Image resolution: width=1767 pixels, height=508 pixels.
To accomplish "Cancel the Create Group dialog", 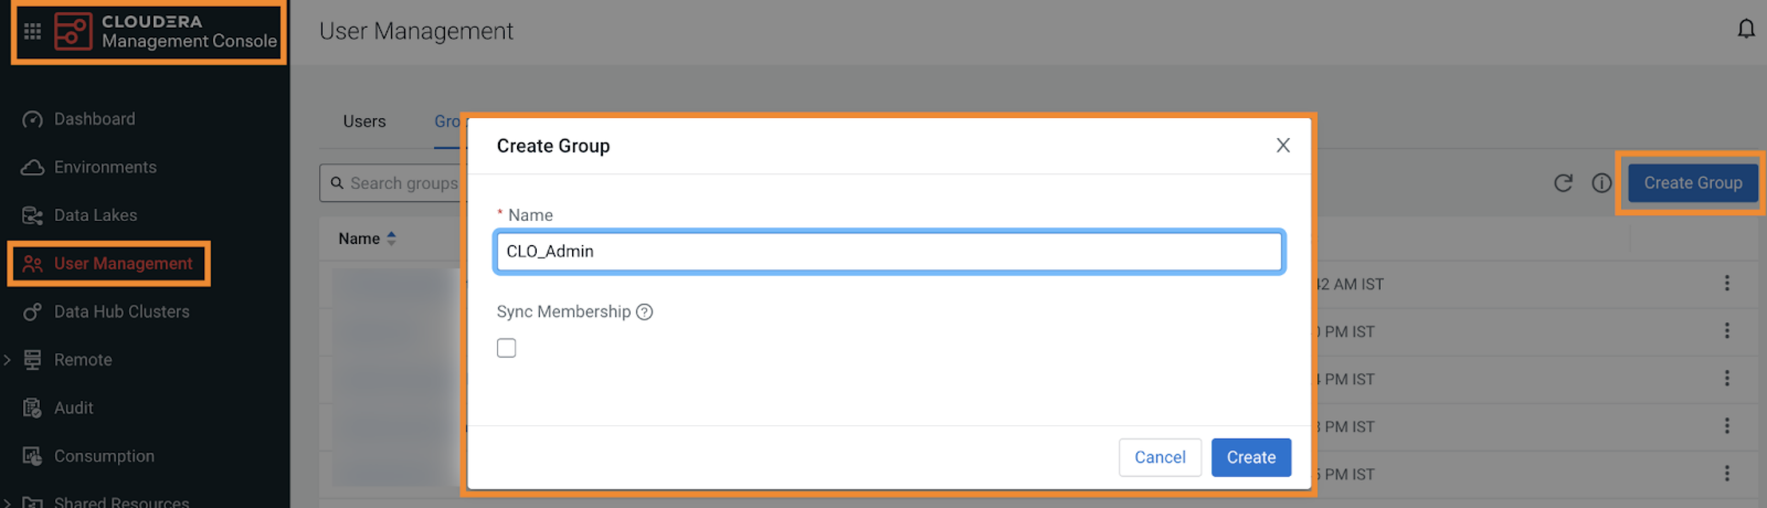I will tap(1159, 457).
